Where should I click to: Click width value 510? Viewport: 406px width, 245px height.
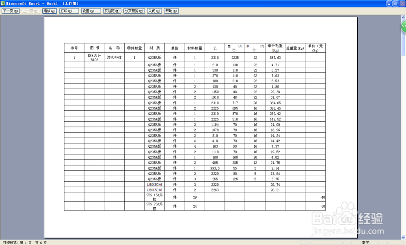[235, 119]
